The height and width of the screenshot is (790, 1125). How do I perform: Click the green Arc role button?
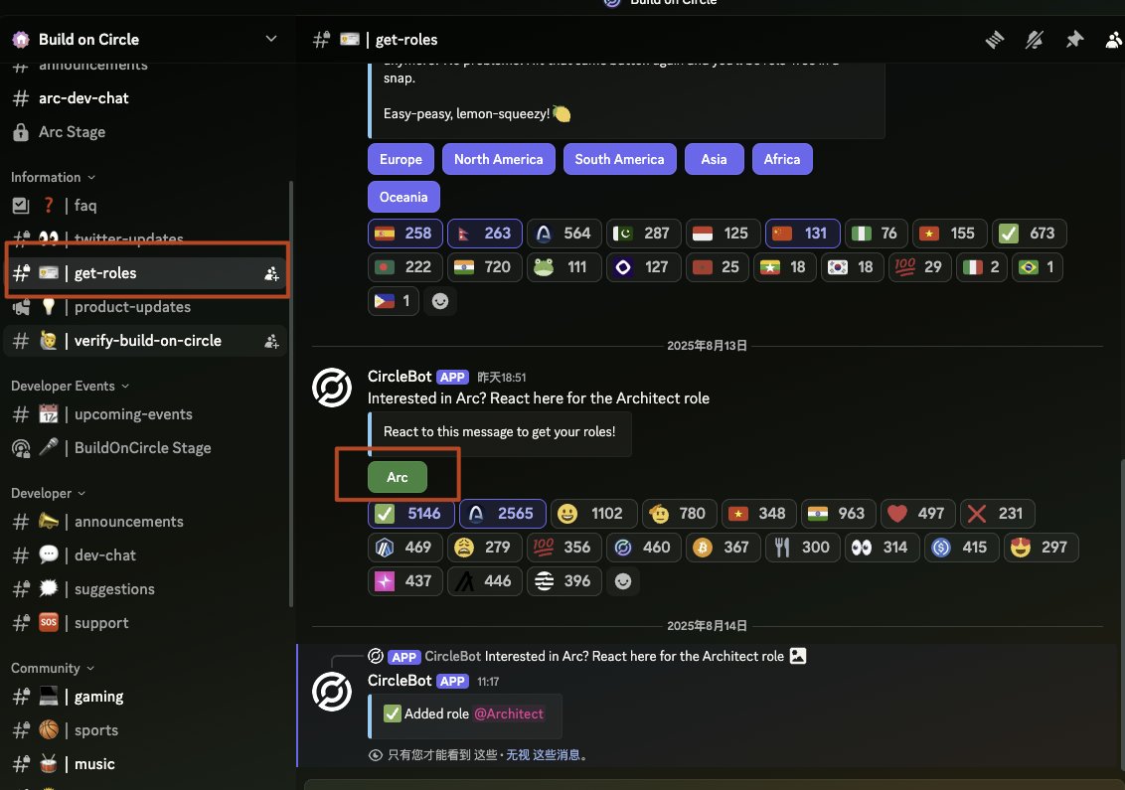pyautogui.click(x=398, y=478)
